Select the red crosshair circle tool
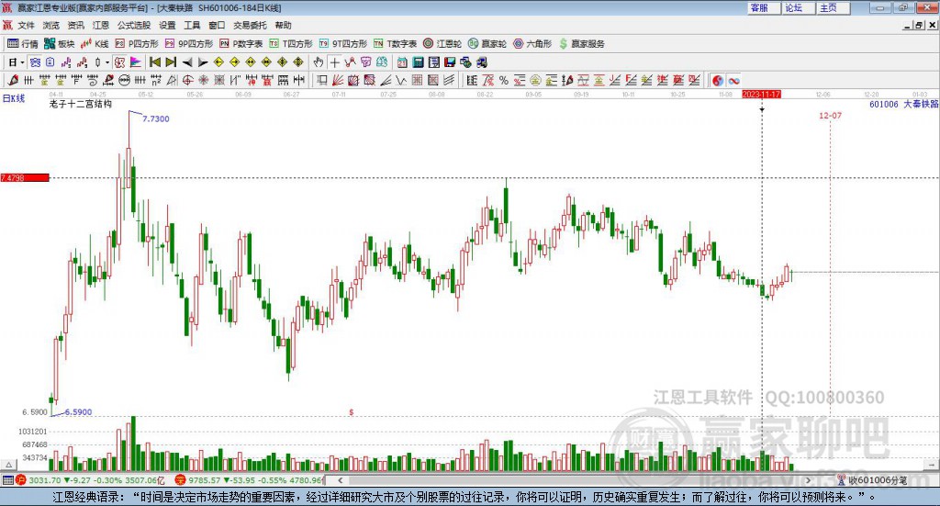Viewport: 940px width, 506px height. [x=187, y=80]
